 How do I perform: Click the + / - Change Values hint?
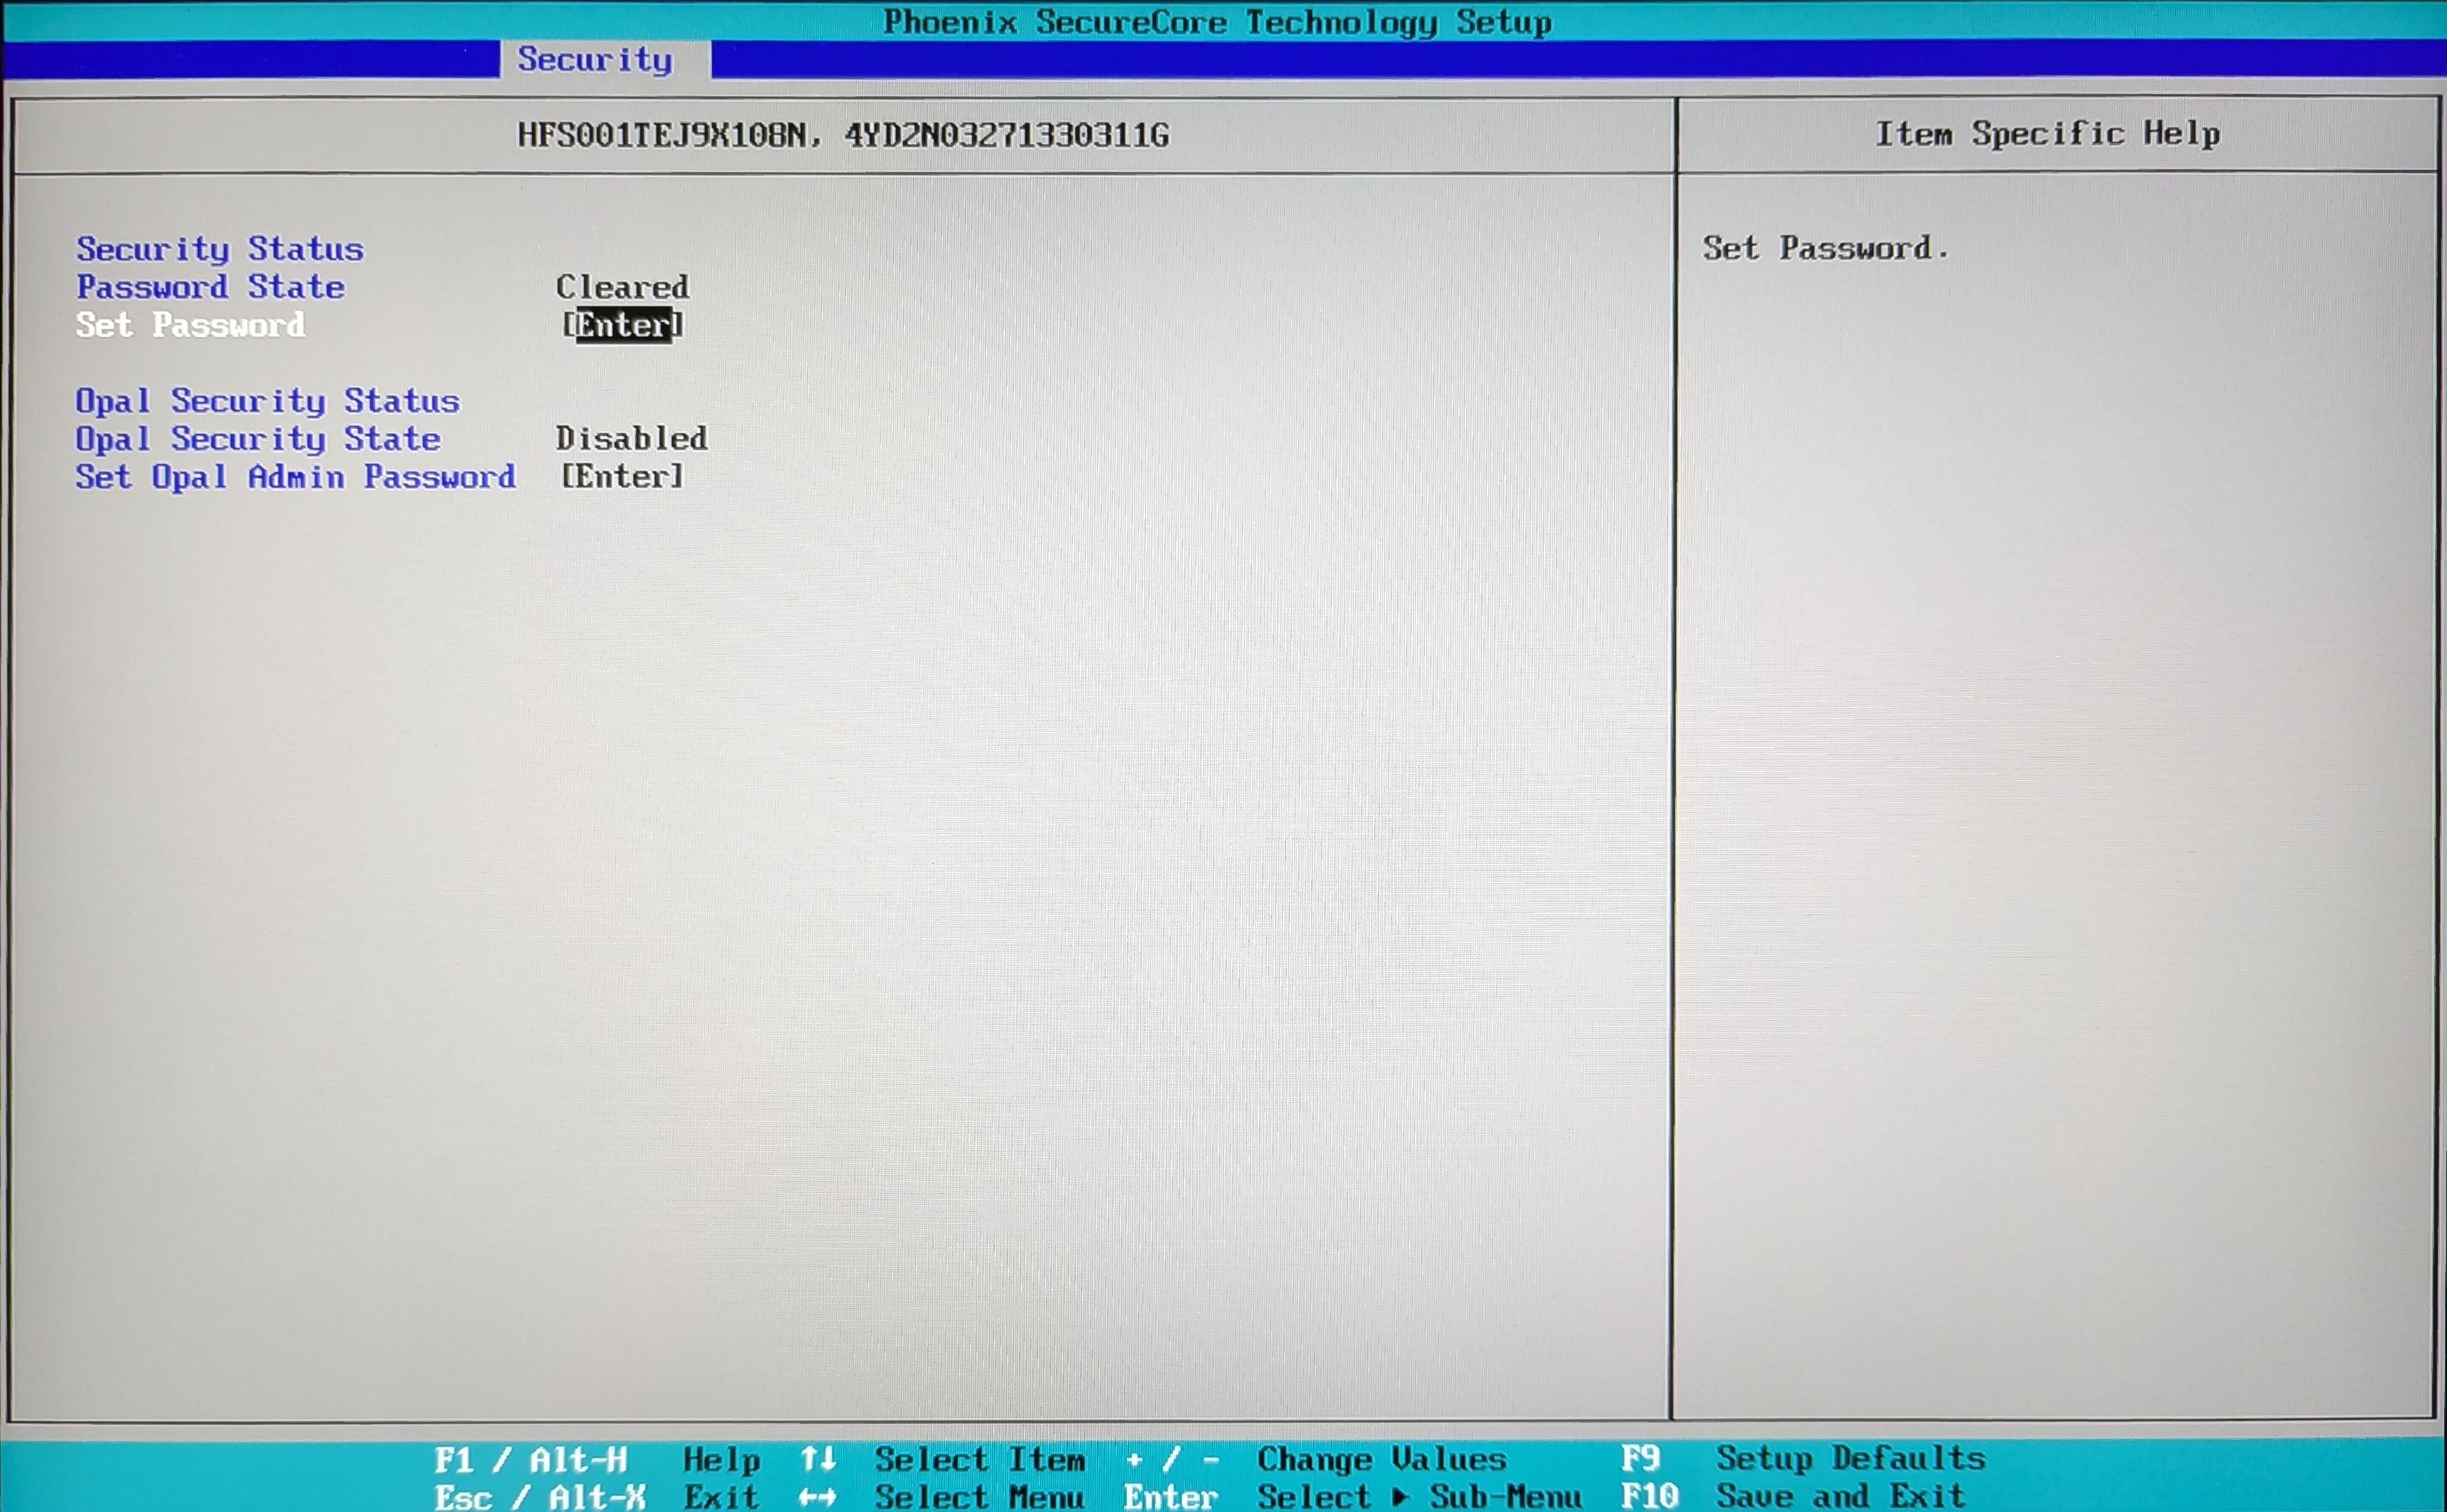pos(1315,1459)
